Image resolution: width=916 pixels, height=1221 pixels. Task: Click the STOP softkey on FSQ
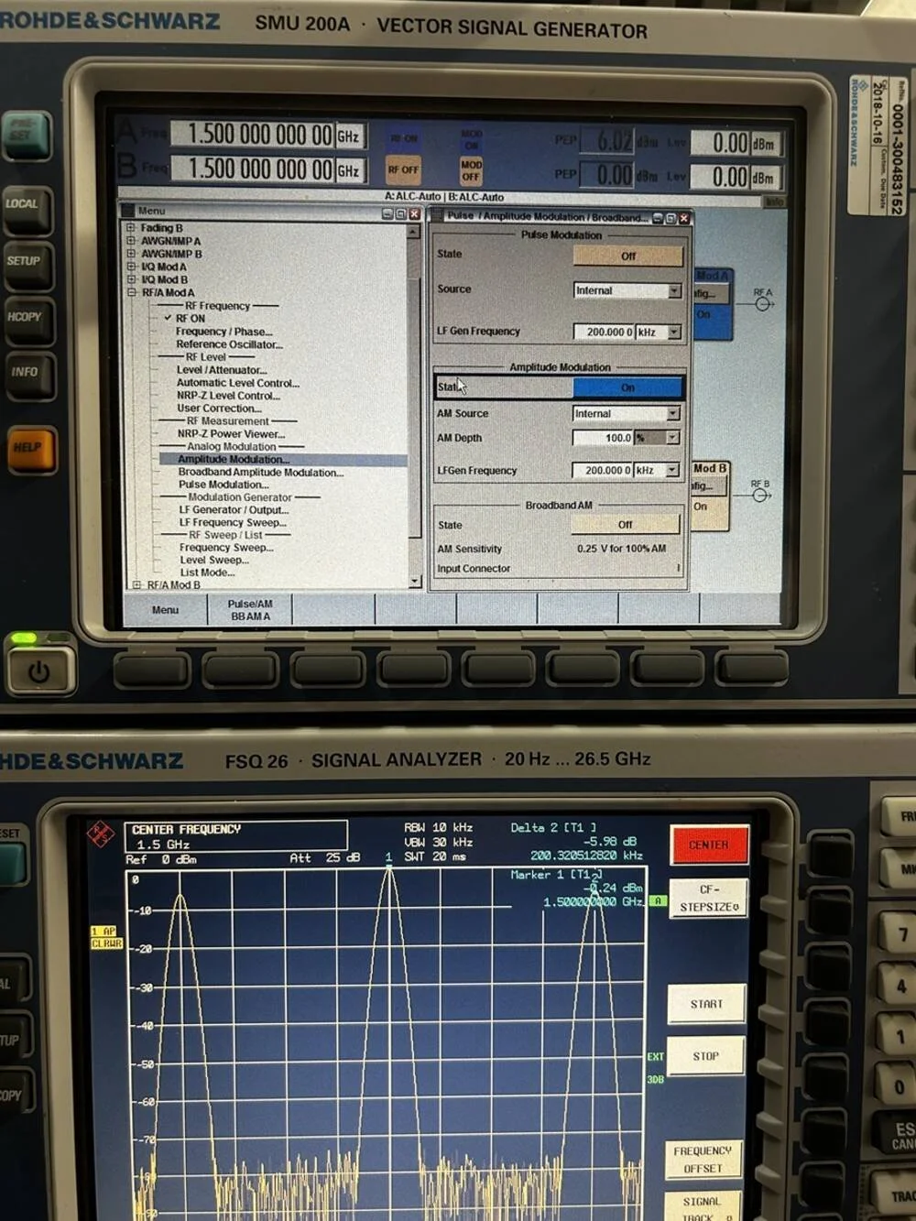(x=705, y=1056)
